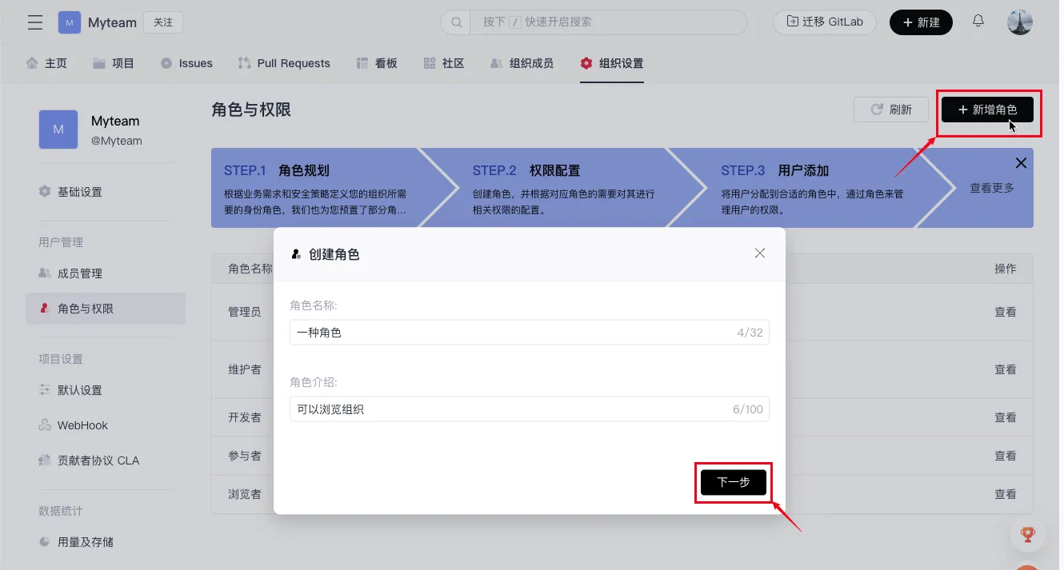Click the trophy icon at bottom right
1064x570 pixels.
point(1027,533)
